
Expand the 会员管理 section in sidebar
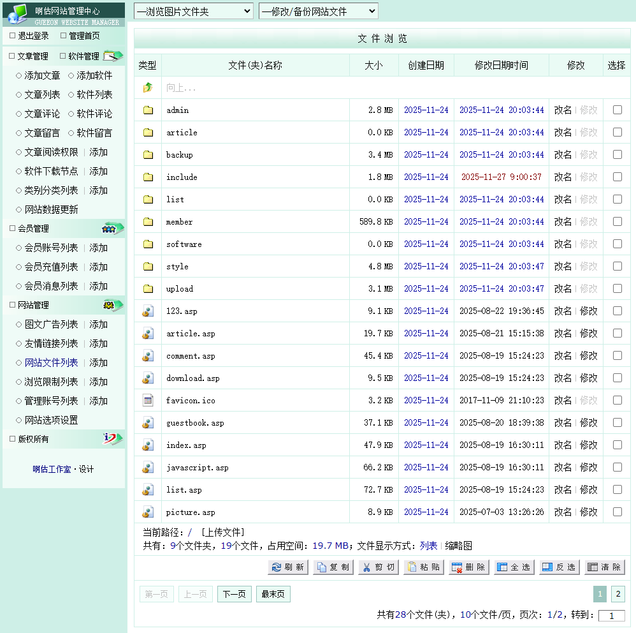pos(33,228)
